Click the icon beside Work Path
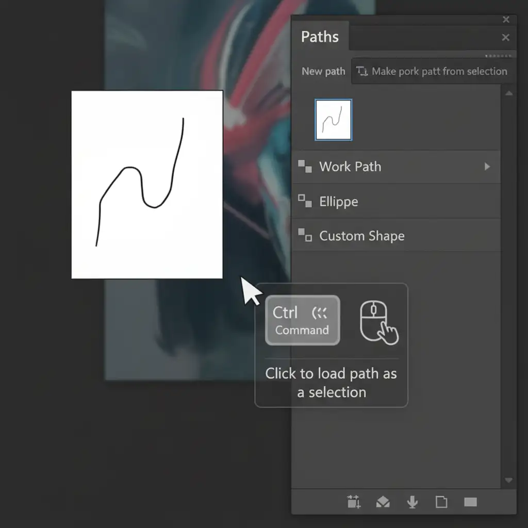 click(x=305, y=167)
